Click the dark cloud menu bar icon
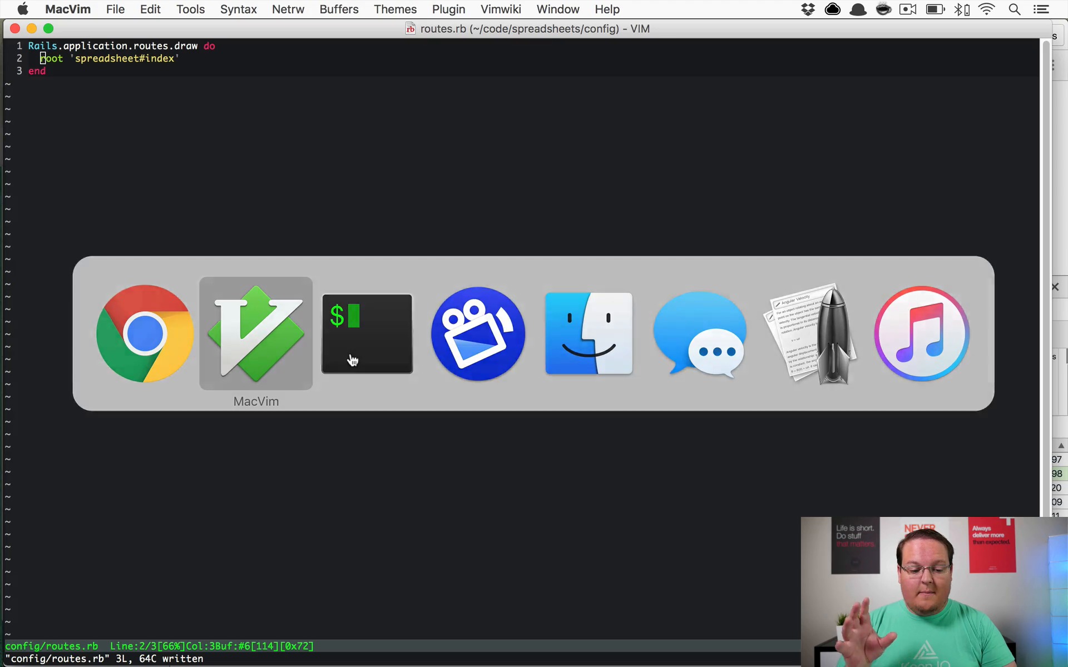 pyautogui.click(x=858, y=9)
